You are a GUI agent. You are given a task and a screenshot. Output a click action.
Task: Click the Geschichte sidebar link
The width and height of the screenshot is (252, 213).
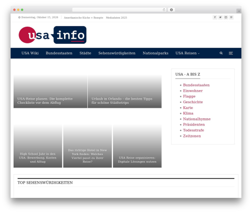[193, 102]
